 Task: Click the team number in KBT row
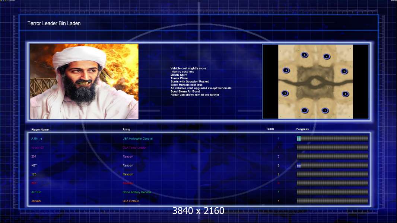coord(279,165)
